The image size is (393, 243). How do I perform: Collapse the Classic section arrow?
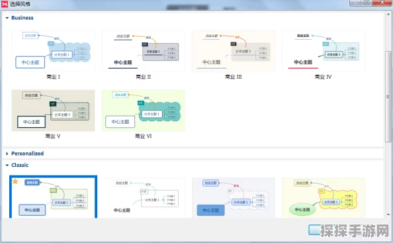(x=7, y=165)
